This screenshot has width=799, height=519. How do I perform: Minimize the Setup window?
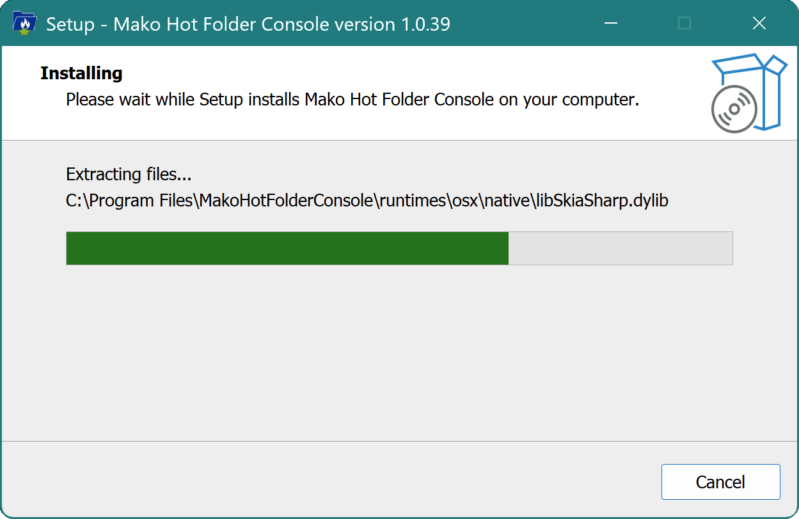point(612,24)
